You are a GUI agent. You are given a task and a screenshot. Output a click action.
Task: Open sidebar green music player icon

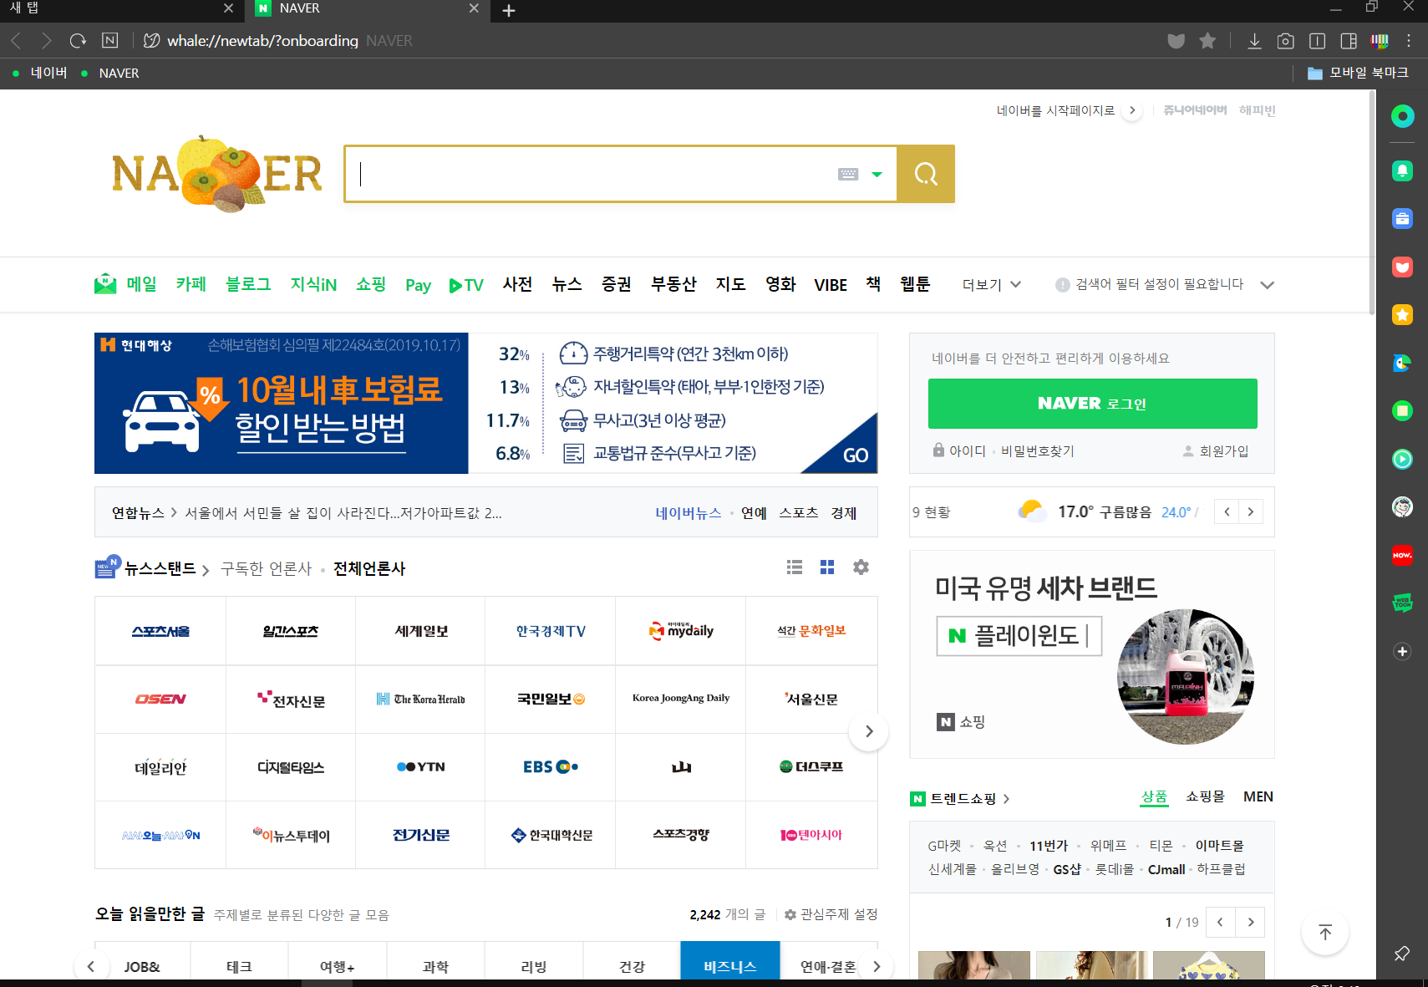click(x=1403, y=459)
